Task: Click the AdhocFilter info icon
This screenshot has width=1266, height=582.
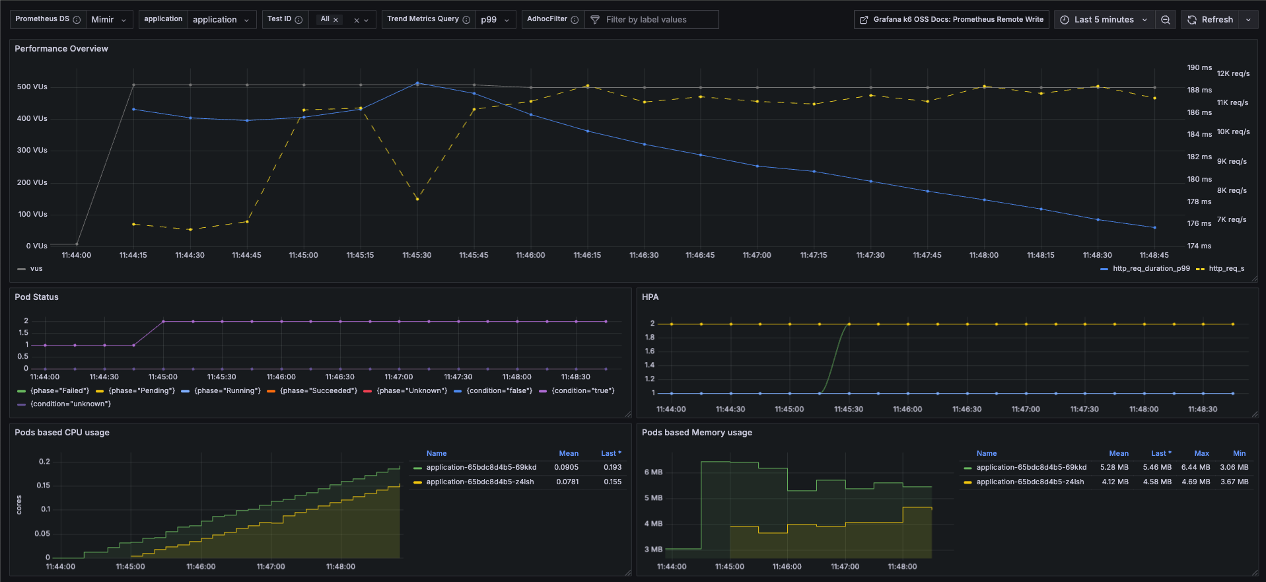Action: tap(575, 20)
